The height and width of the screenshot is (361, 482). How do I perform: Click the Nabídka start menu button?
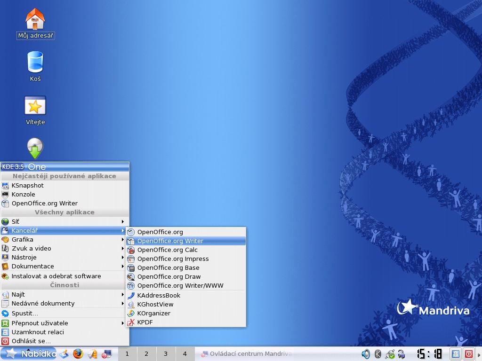(29, 353)
